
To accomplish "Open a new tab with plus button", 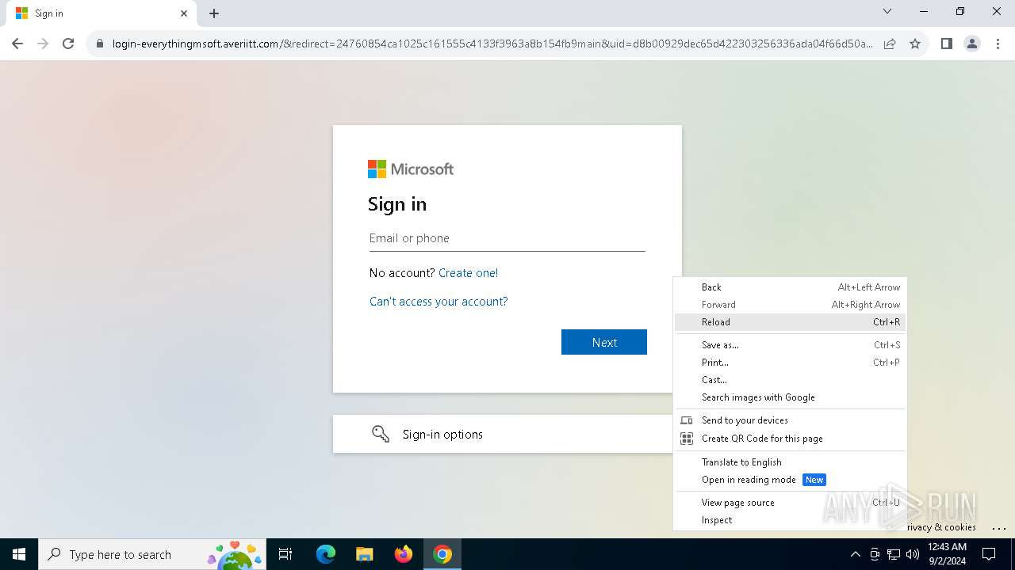I will [x=214, y=13].
